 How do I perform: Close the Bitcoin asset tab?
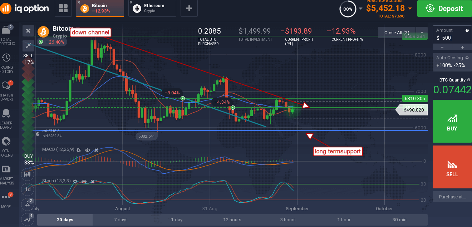pyautogui.click(x=79, y=3)
